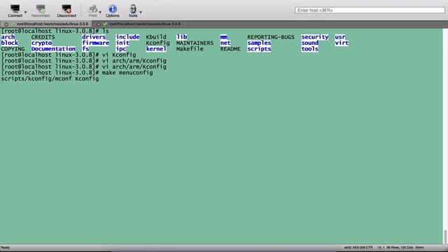Click the 'tools' directory name
Screen dimensions: 448x252
point(309,49)
